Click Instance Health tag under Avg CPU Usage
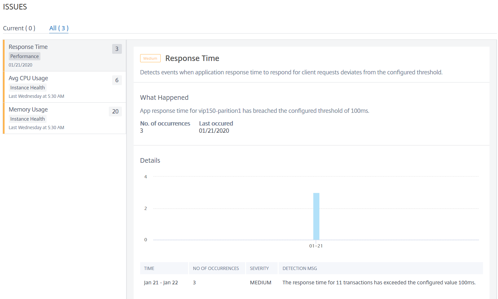 (x=27, y=88)
